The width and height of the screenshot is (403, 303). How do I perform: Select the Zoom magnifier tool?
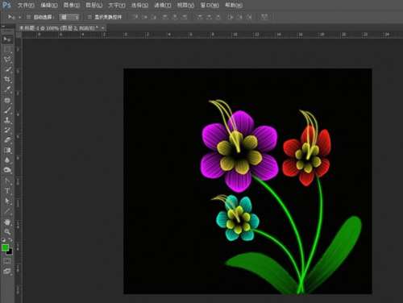point(7,231)
